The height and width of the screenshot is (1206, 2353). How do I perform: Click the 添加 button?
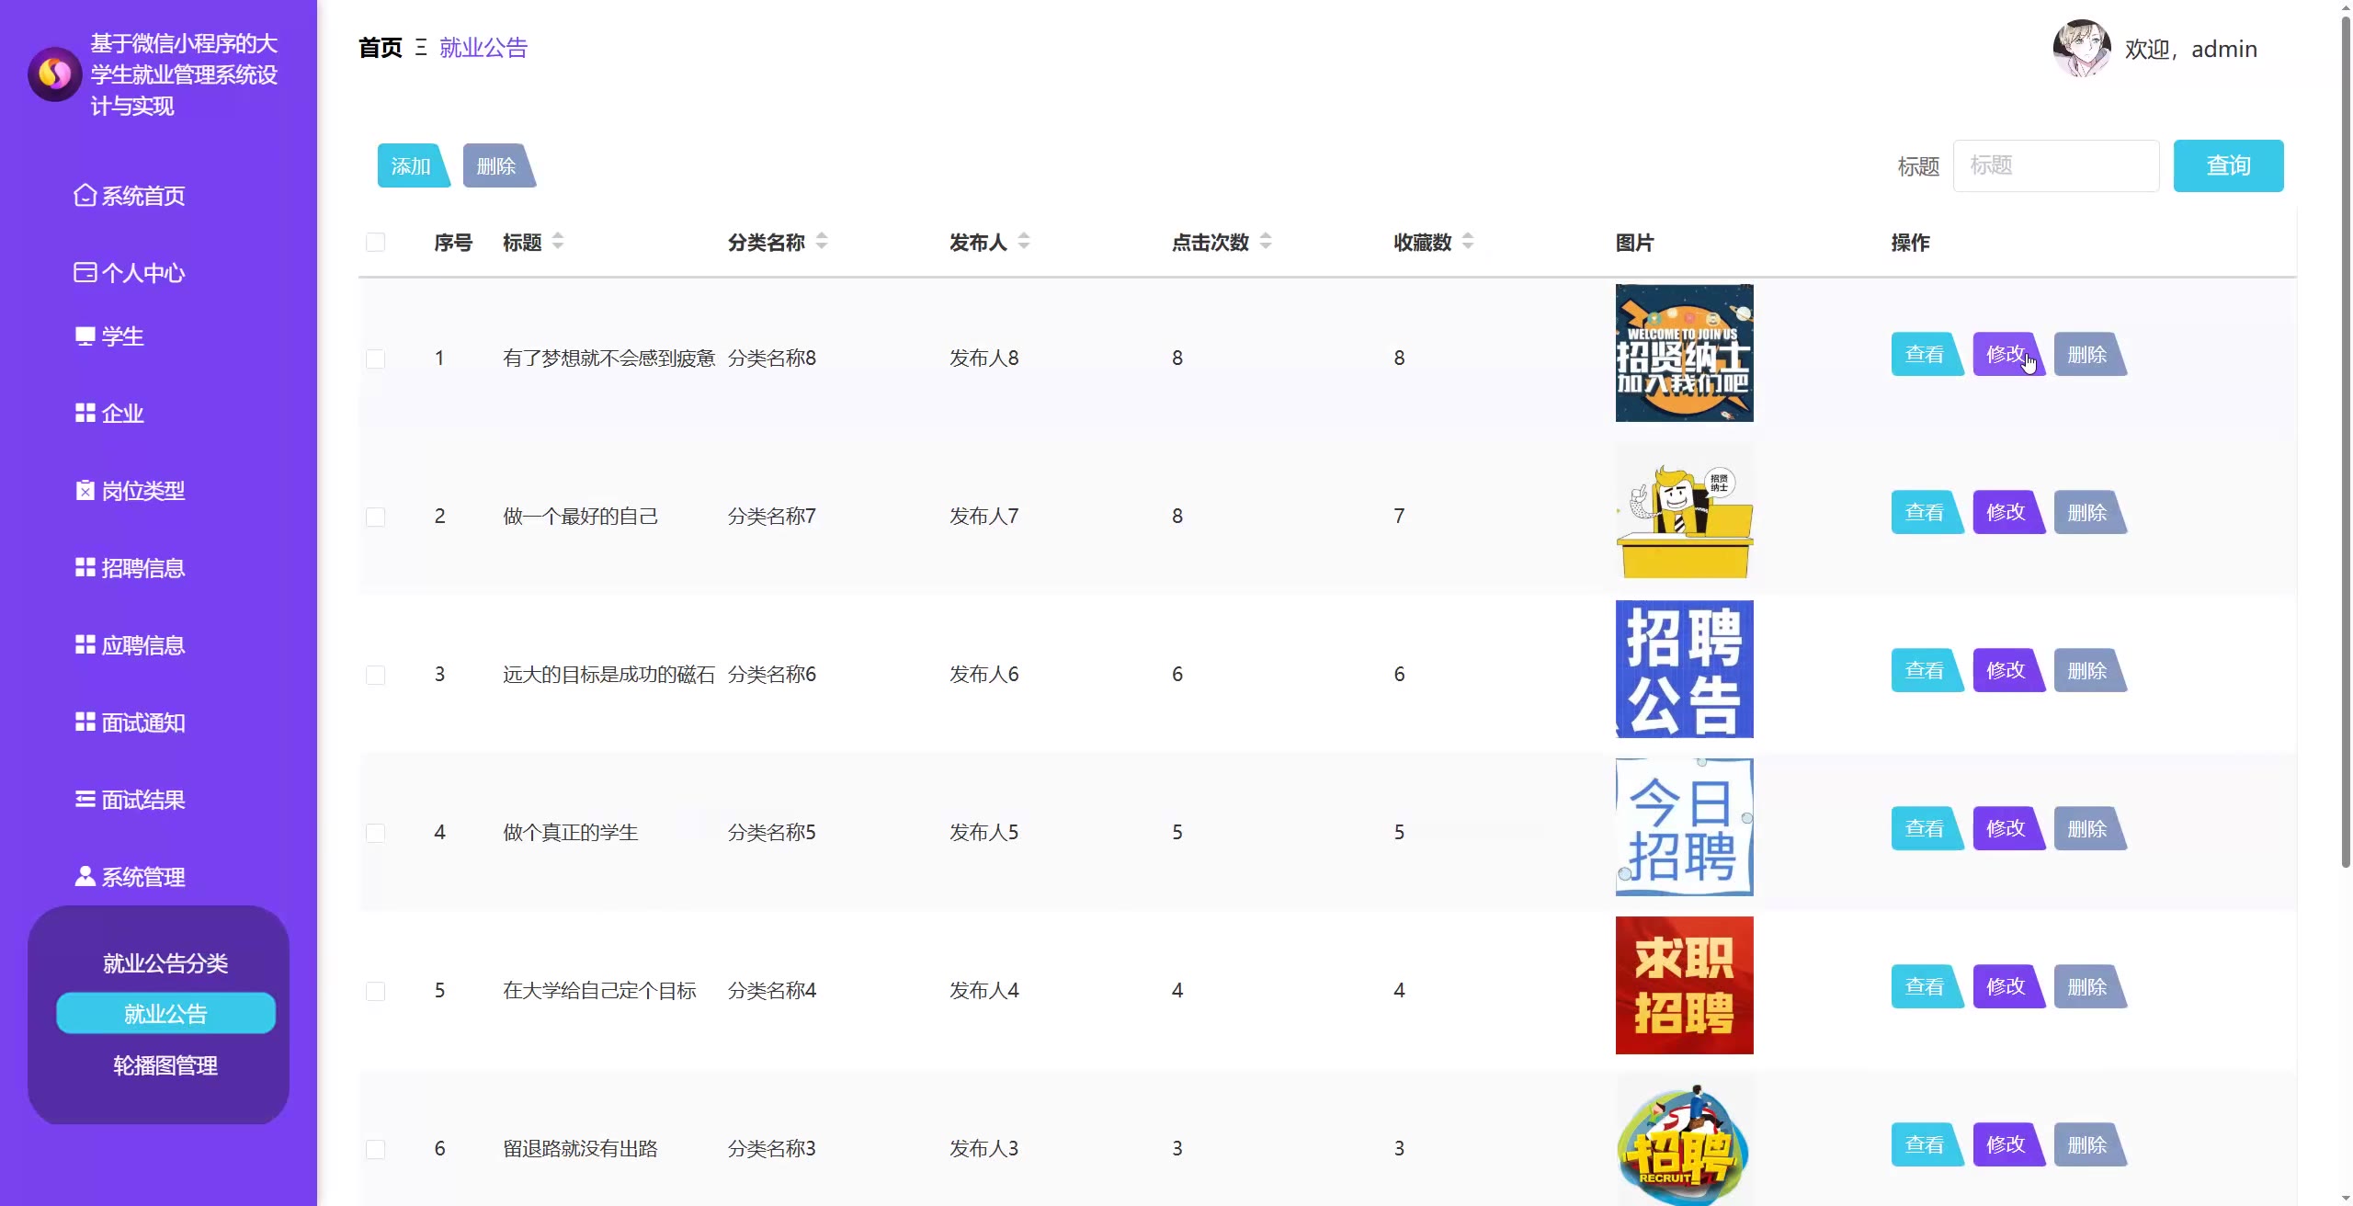coord(411,166)
